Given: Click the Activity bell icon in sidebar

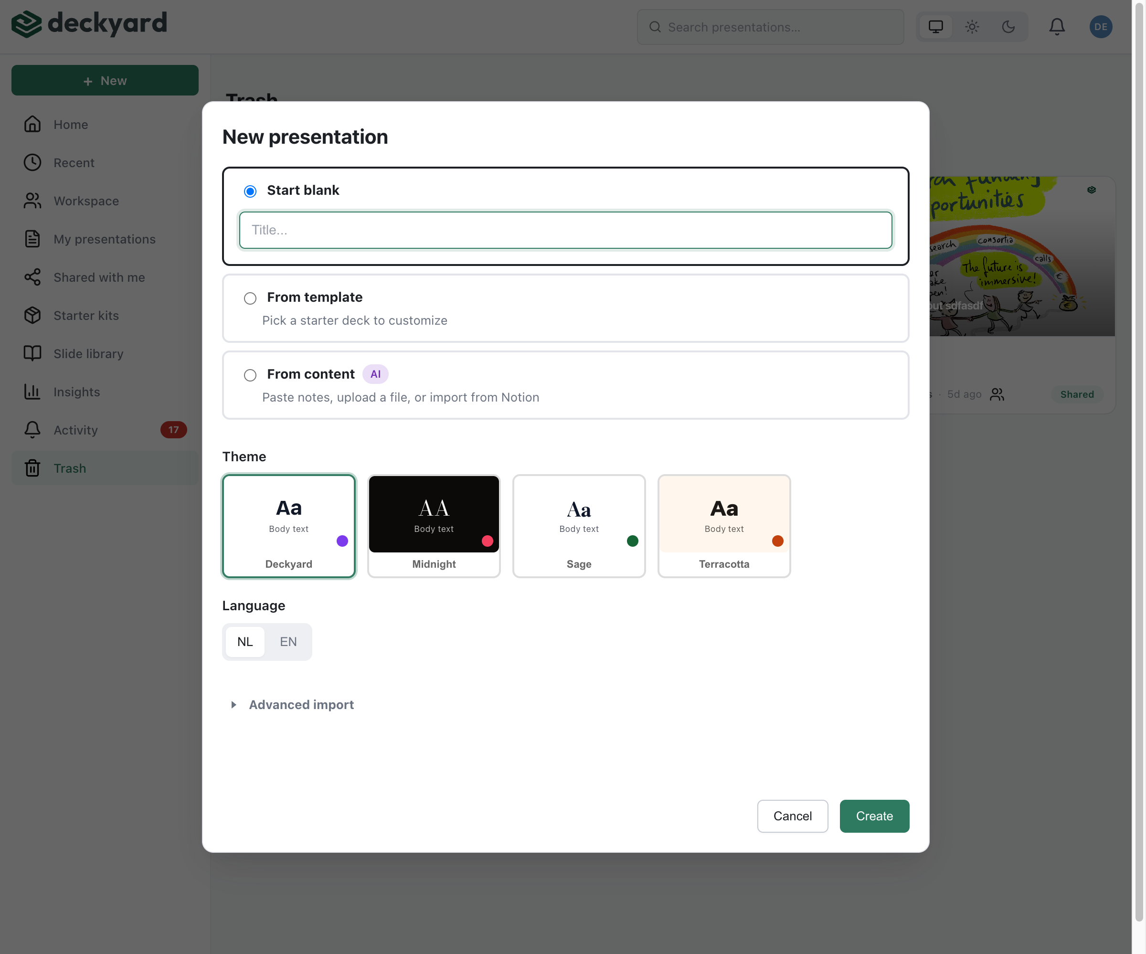Looking at the screenshot, I should tap(32, 430).
